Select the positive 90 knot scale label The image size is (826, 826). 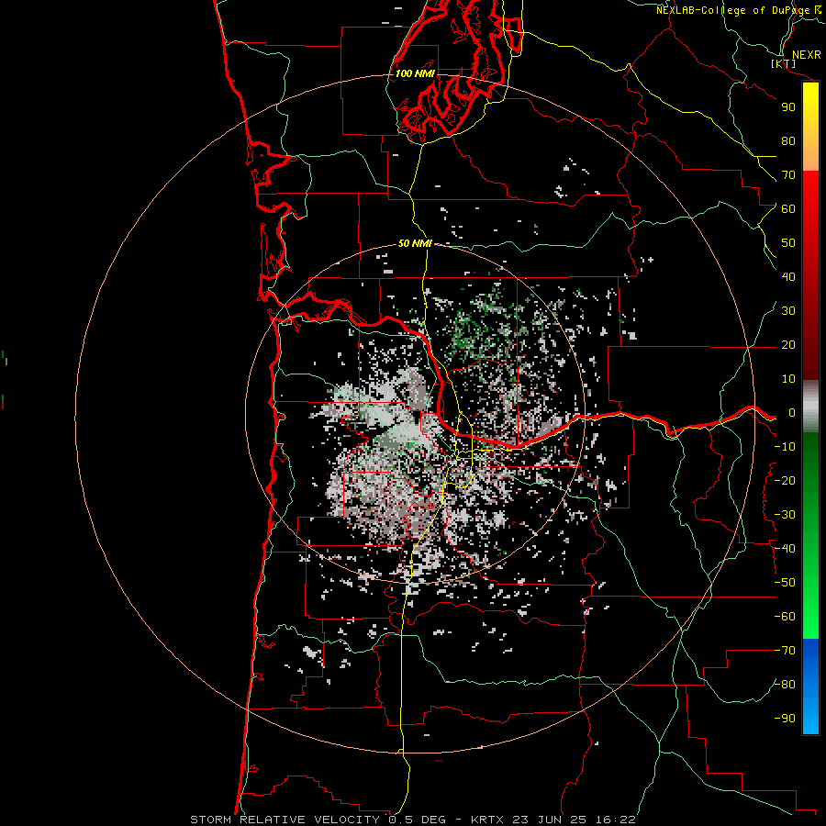click(x=788, y=107)
